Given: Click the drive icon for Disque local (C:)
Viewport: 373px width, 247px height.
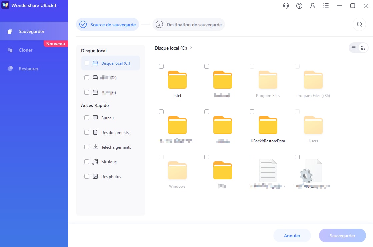Looking at the screenshot, I should coord(95,63).
